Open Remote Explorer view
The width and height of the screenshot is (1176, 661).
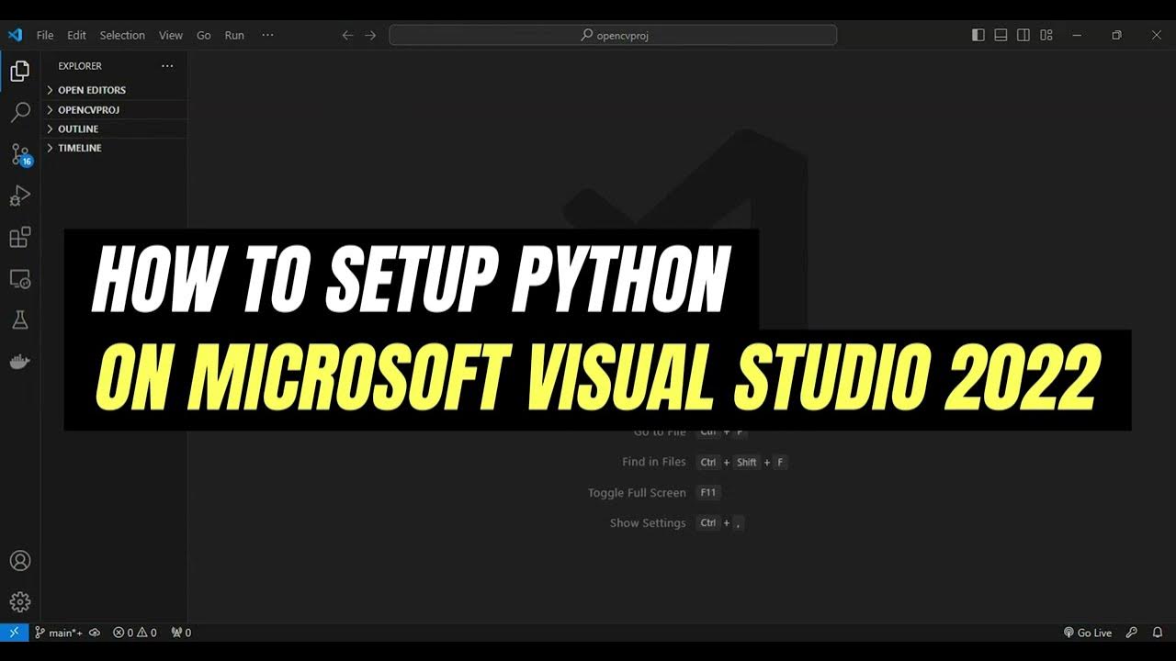pyautogui.click(x=19, y=278)
